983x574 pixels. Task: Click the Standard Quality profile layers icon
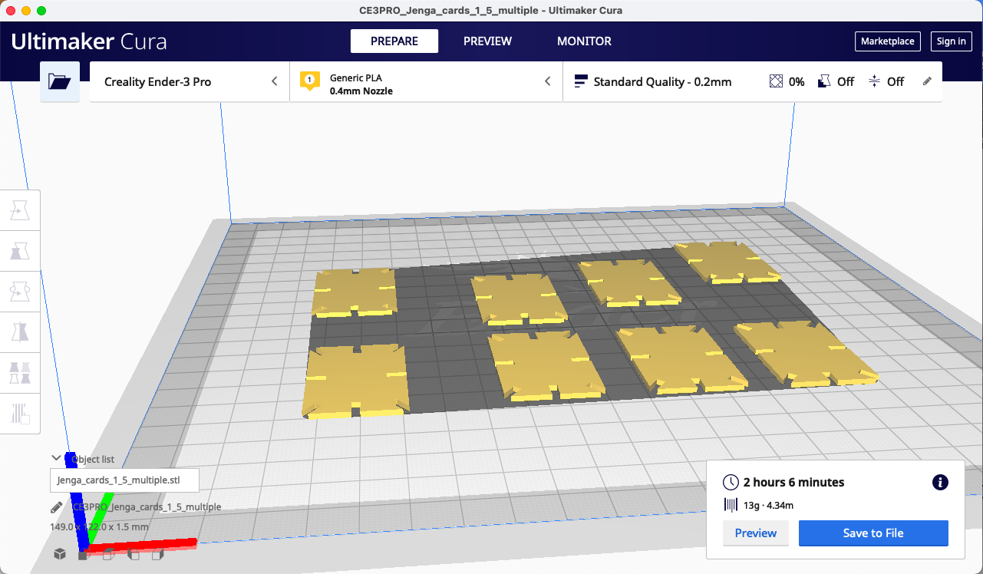(x=581, y=81)
